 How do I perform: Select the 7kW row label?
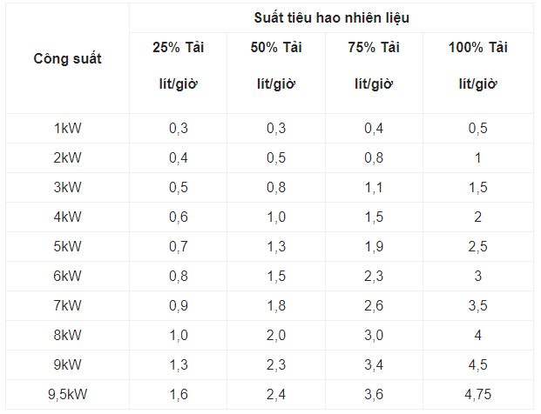click(x=67, y=305)
